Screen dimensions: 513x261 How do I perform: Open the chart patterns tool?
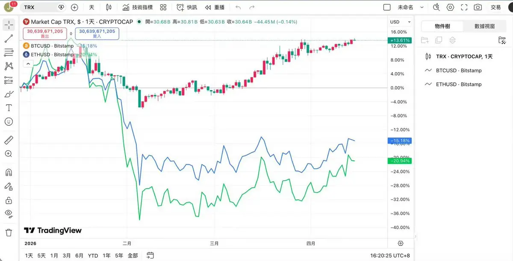point(9,66)
